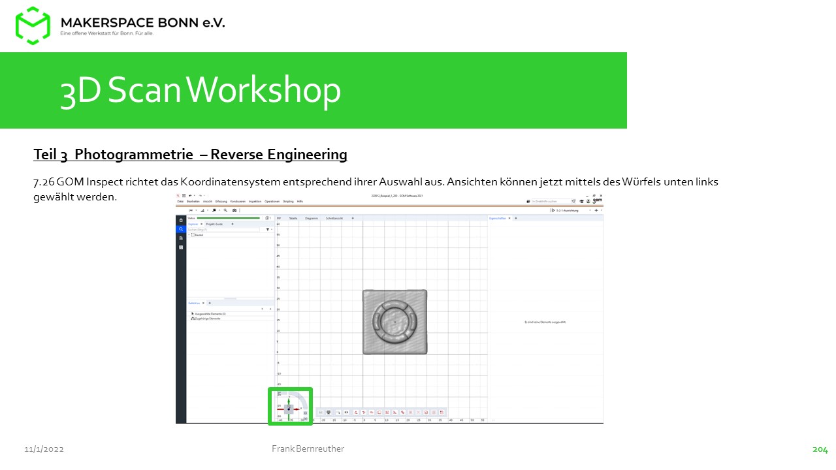836x470 pixels.
Task: Click the magnifier icon in the main toolbar
Action: pos(225,210)
